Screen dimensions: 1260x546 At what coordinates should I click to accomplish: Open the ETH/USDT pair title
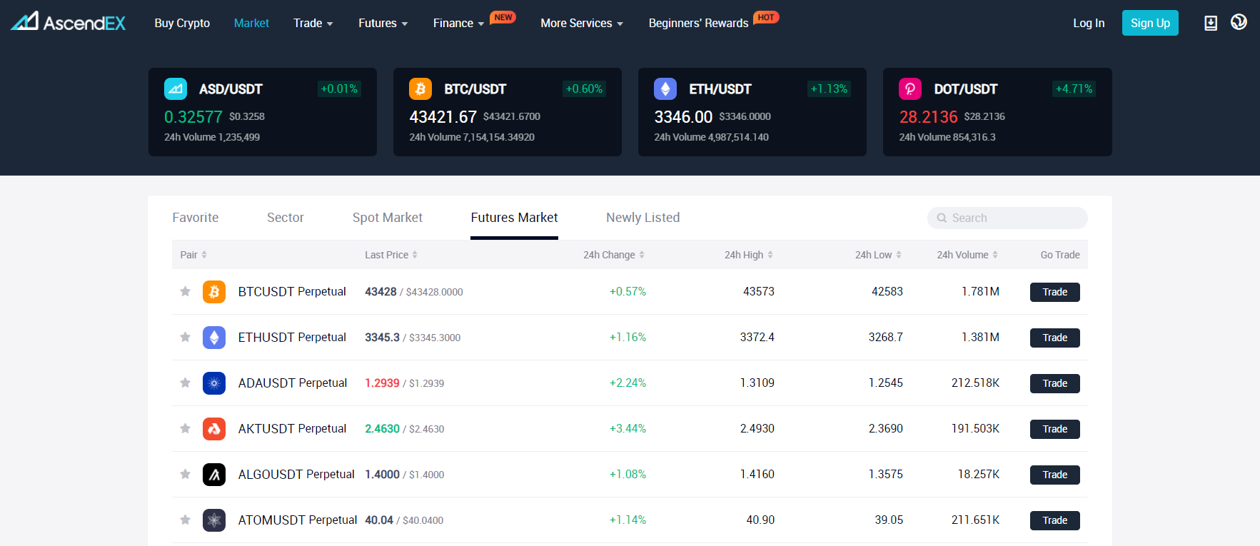point(720,89)
